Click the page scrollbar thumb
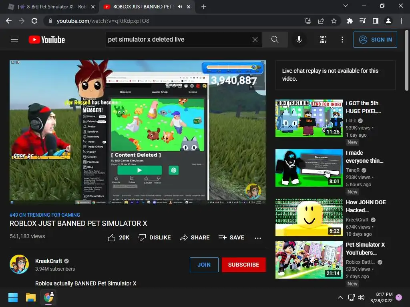This screenshot has width=410, height=307. point(407,61)
